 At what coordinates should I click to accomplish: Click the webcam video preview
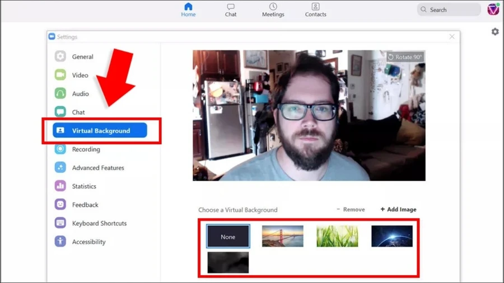(x=309, y=116)
